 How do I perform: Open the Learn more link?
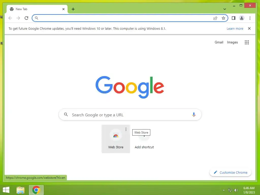tap(235, 28)
